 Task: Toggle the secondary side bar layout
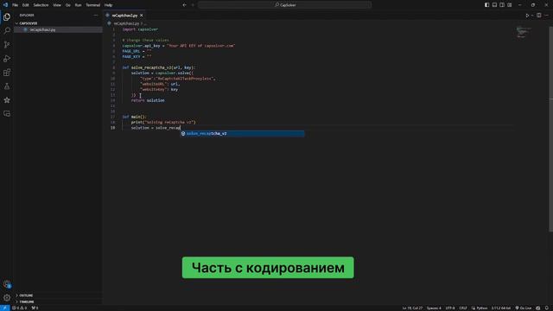502,5
